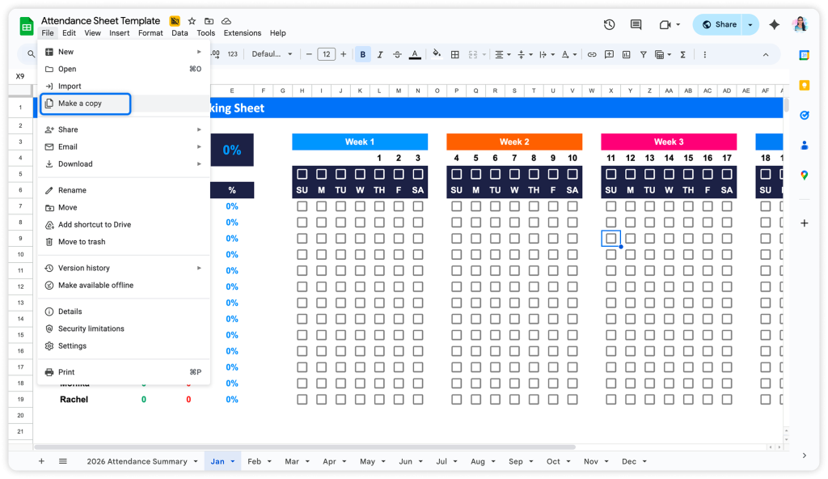Select the borders tool
Screen dimensions: 828x479
(455, 53)
